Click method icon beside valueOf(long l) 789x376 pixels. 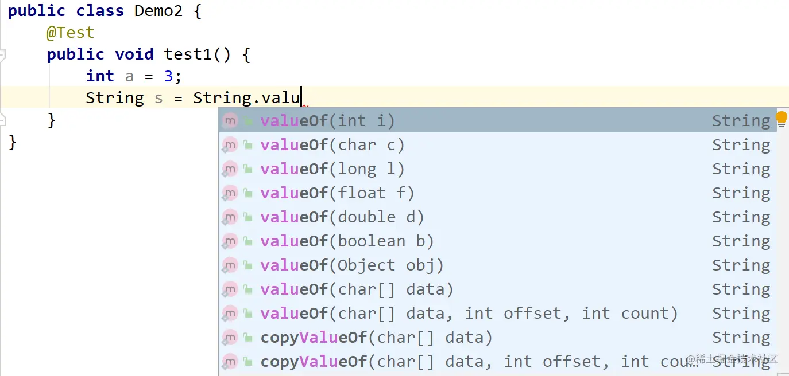click(x=230, y=169)
